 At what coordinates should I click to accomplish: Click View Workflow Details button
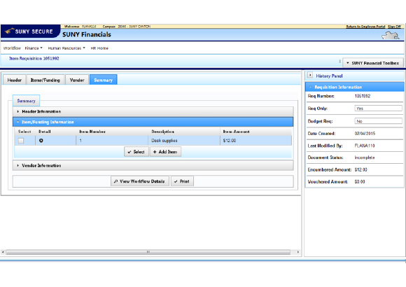tap(139, 181)
